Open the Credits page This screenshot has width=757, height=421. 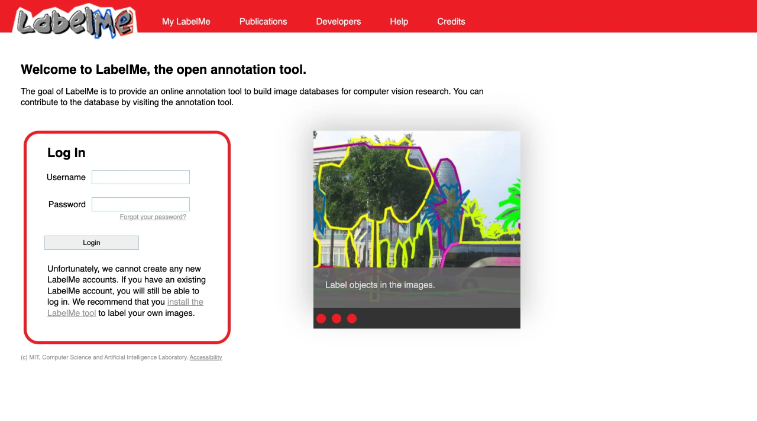(451, 21)
